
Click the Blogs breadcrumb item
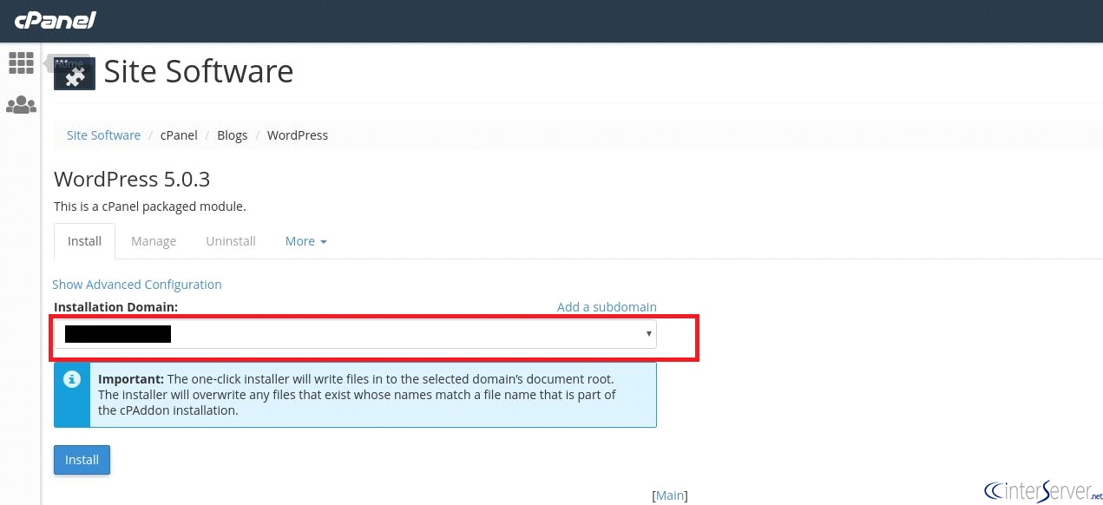point(233,135)
